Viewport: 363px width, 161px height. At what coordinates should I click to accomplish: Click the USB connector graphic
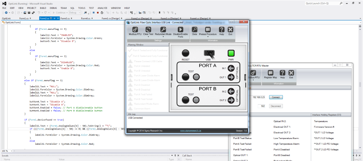(209, 54)
